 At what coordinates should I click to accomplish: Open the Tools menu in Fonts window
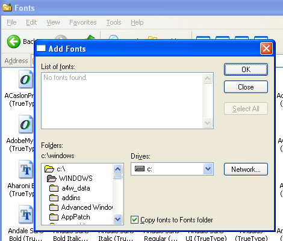(x=114, y=22)
